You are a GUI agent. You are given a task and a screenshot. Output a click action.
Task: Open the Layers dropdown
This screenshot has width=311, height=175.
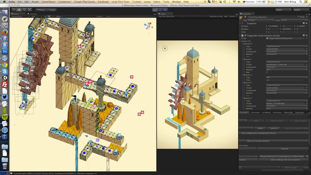283,10
